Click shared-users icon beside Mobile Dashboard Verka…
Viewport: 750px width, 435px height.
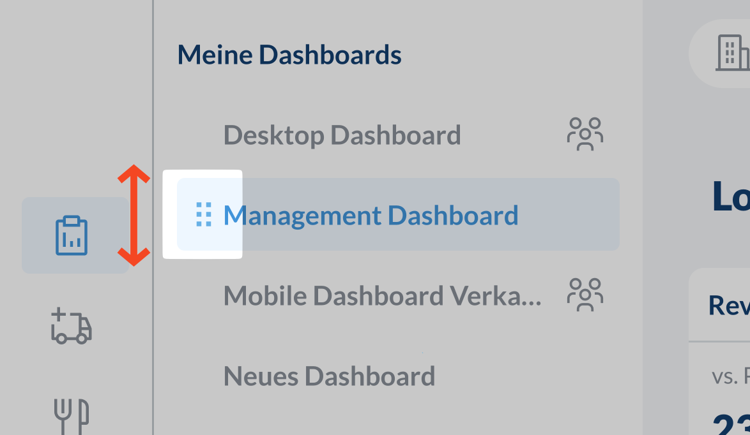pos(585,295)
